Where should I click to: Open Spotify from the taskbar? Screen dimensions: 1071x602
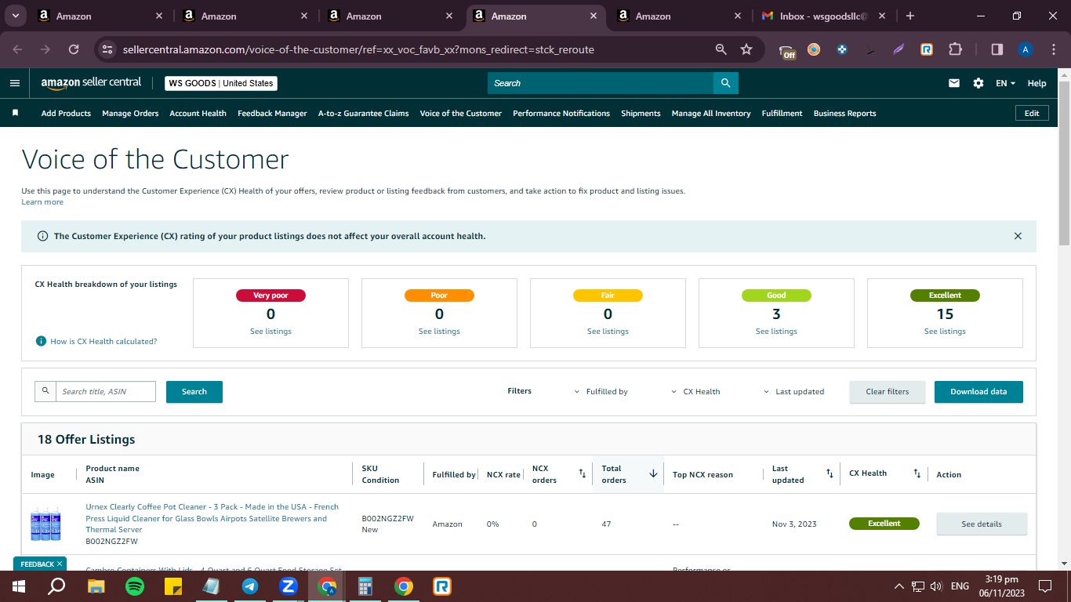pos(135,586)
